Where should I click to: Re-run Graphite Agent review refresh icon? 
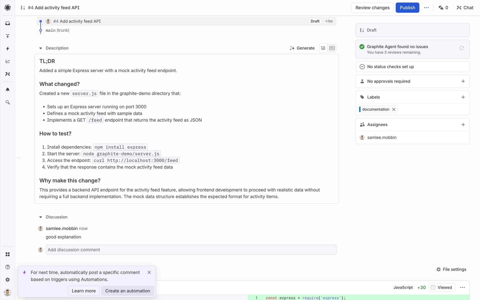[x=461, y=48]
